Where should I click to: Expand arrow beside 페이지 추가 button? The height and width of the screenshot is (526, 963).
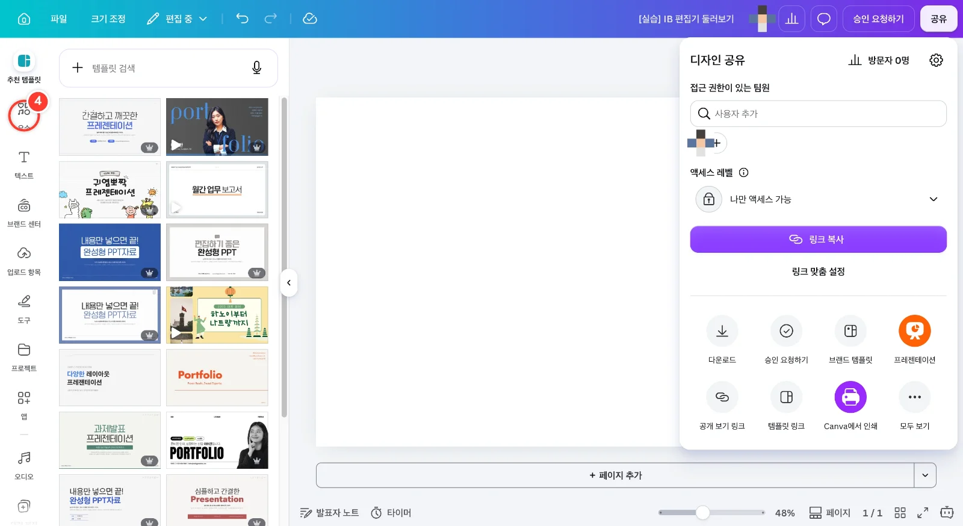925,475
